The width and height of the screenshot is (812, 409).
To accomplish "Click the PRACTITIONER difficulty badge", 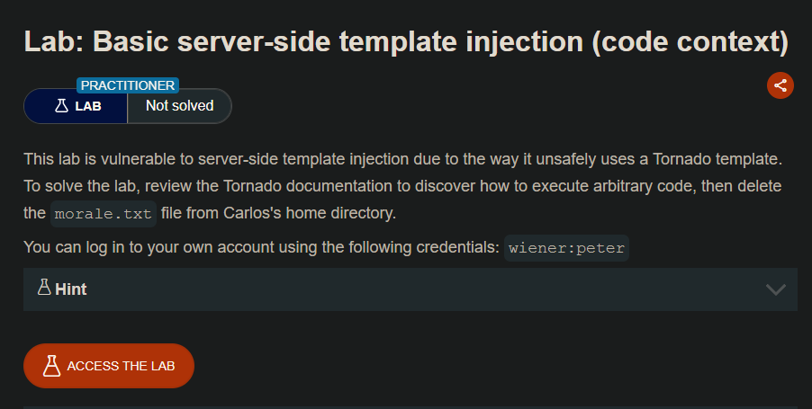I will 128,85.
